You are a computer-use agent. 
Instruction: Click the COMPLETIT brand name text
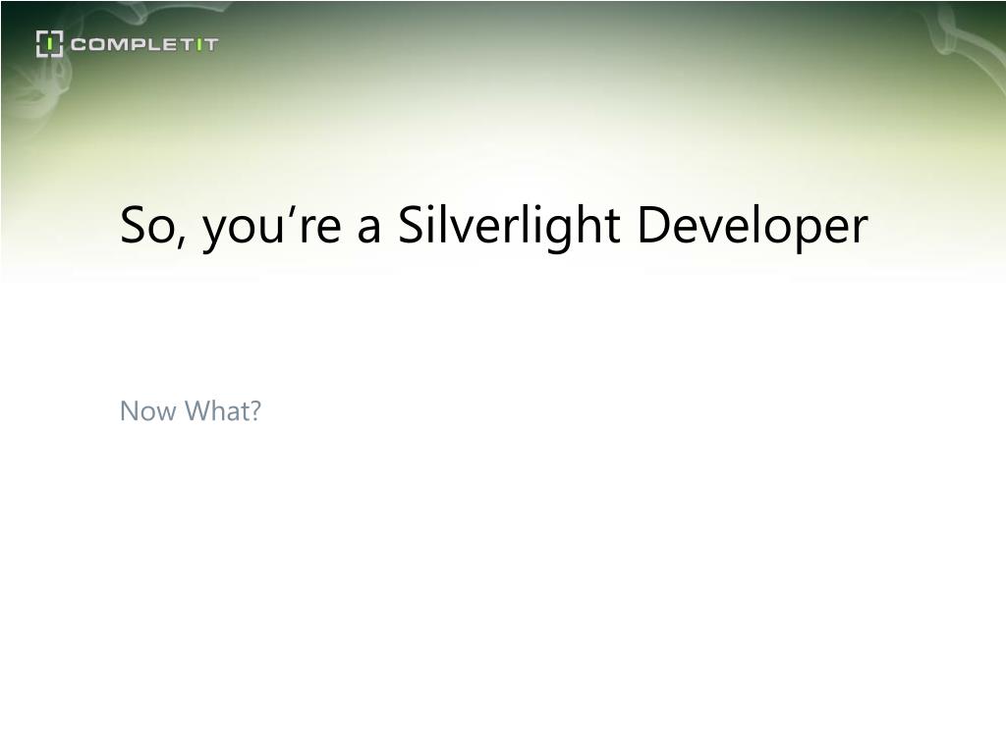pos(144,44)
